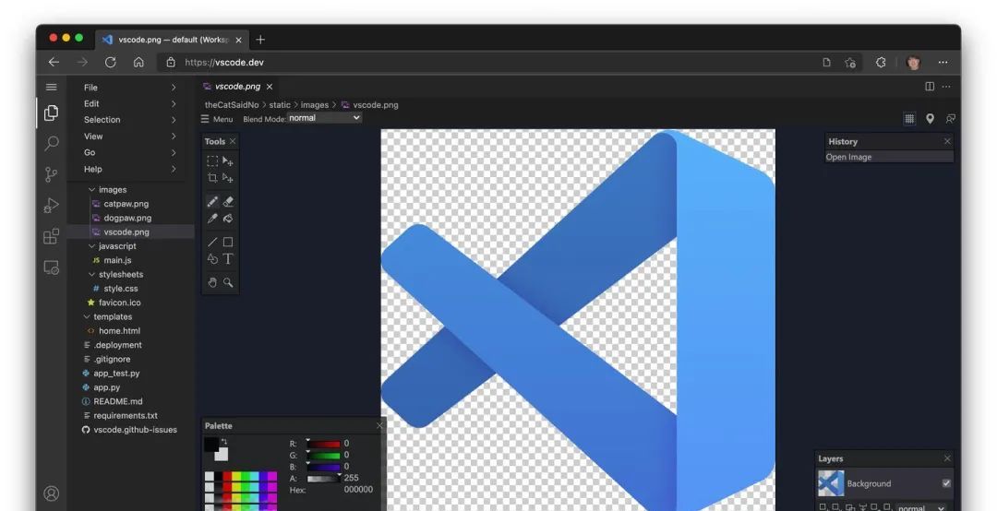Close the History panel
Screen dimensions: 997x511
[x=947, y=141]
